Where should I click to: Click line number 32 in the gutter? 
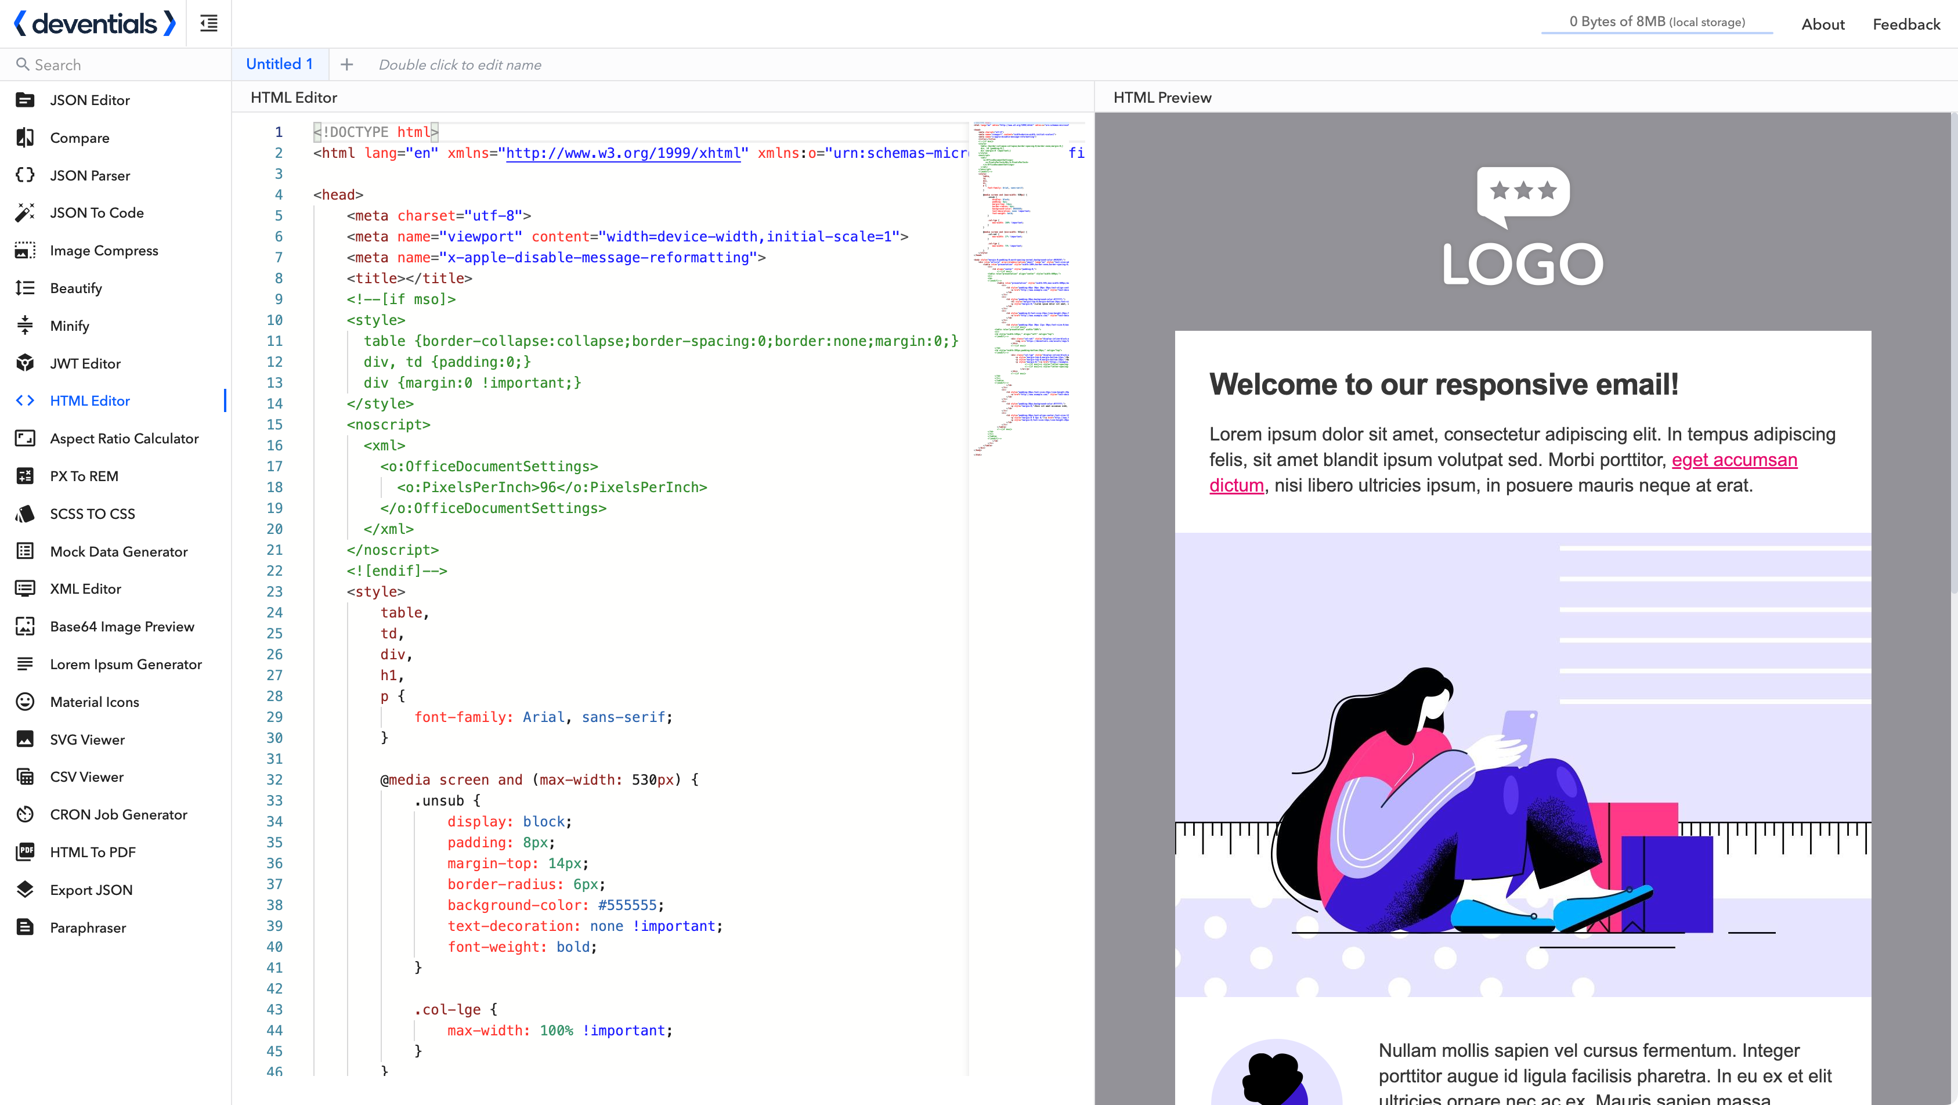[x=274, y=779]
